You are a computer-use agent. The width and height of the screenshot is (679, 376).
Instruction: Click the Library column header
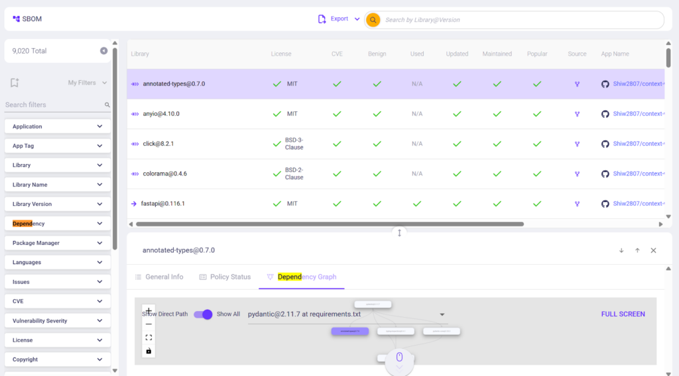[140, 54]
